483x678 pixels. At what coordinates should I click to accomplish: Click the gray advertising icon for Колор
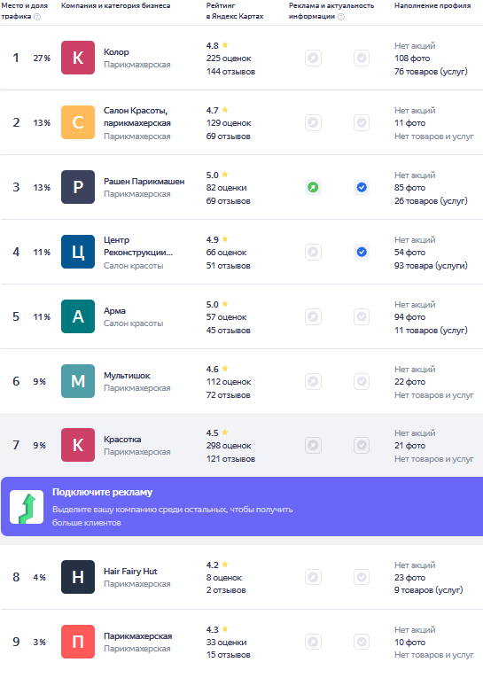pos(313,58)
